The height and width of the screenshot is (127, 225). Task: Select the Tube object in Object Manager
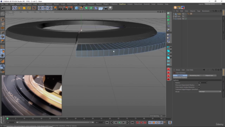coord(179,14)
